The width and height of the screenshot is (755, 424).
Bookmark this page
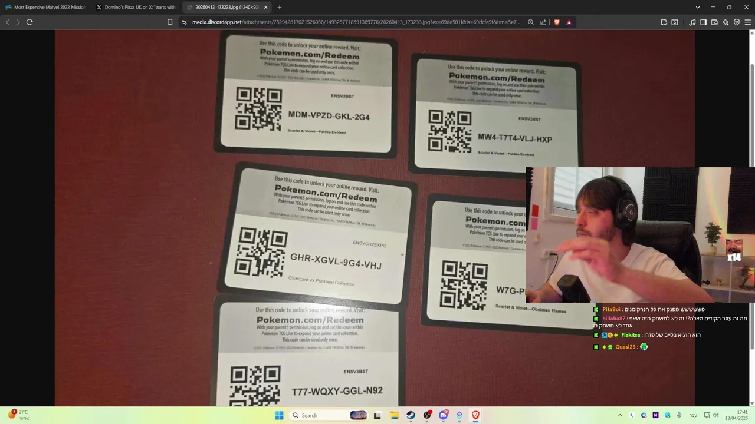(170, 22)
